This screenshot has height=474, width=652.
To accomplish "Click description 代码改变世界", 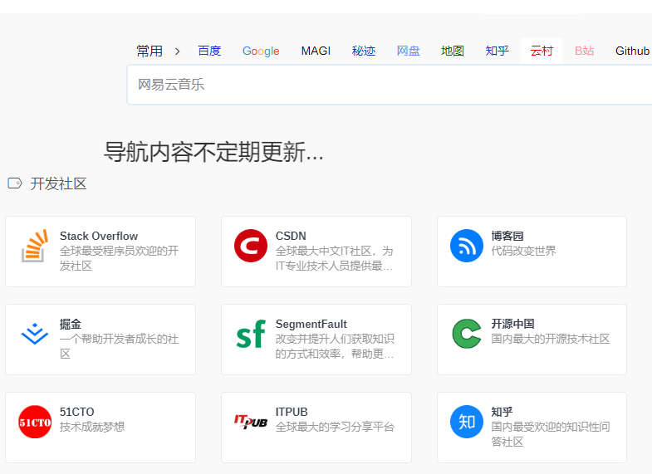I will click(x=523, y=251).
